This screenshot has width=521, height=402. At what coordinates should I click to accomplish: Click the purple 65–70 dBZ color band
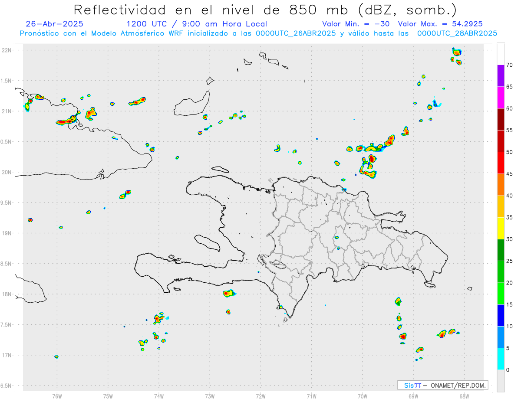(501, 76)
